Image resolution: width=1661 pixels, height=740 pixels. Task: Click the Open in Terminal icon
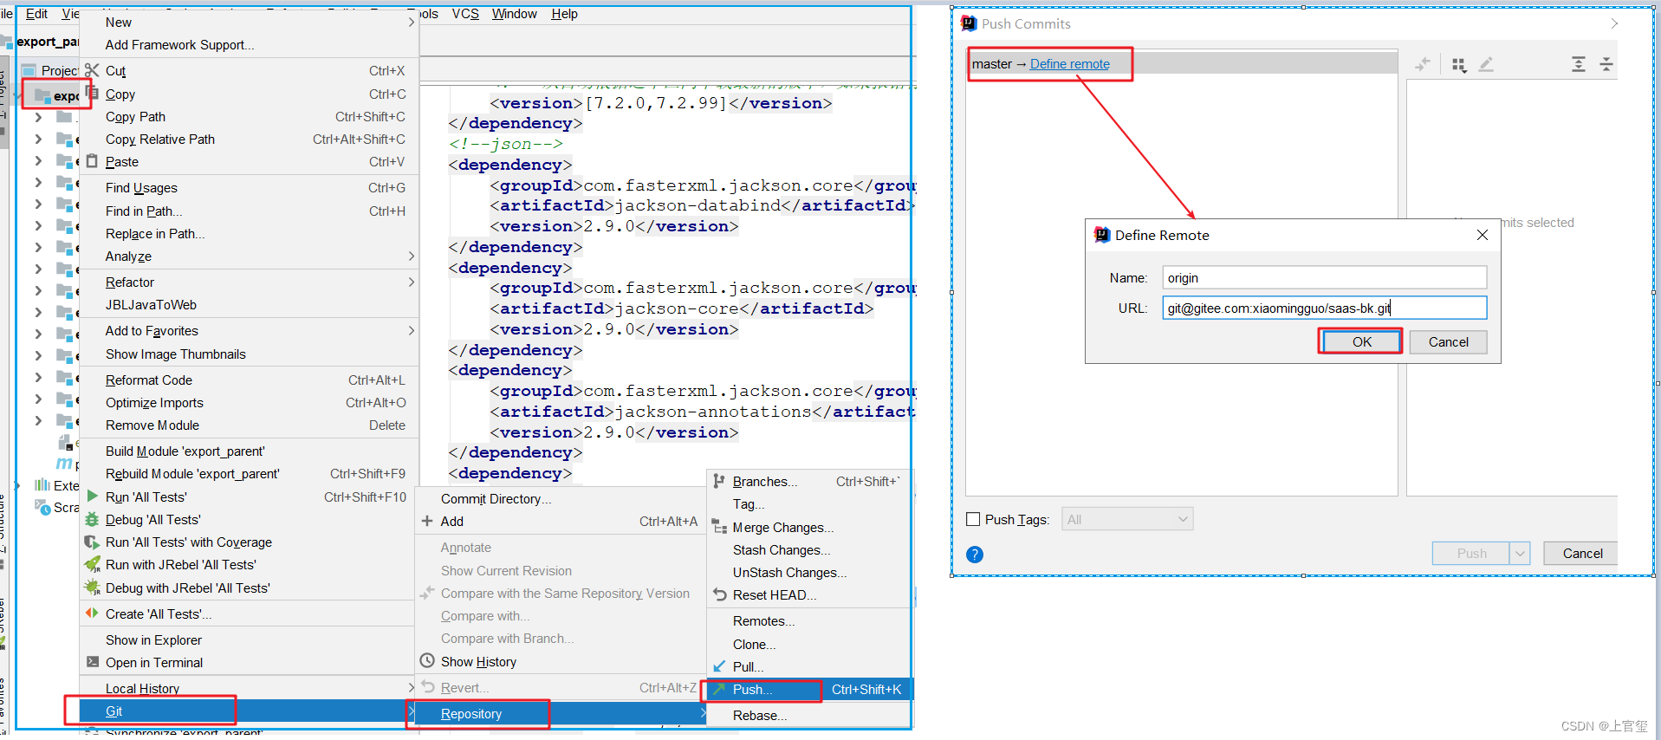(x=92, y=662)
